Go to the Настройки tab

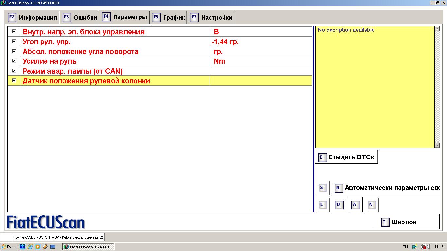tap(211, 18)
